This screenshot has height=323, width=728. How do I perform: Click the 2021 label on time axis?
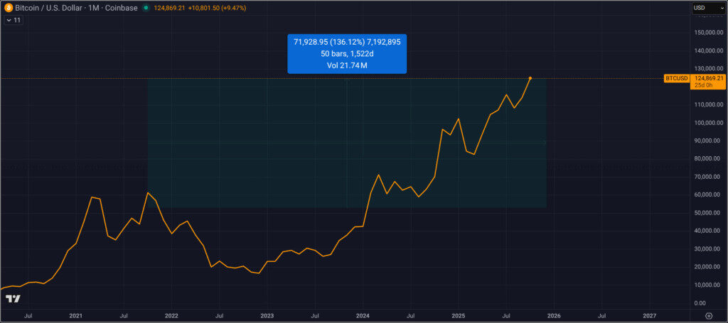click(75, 314)
